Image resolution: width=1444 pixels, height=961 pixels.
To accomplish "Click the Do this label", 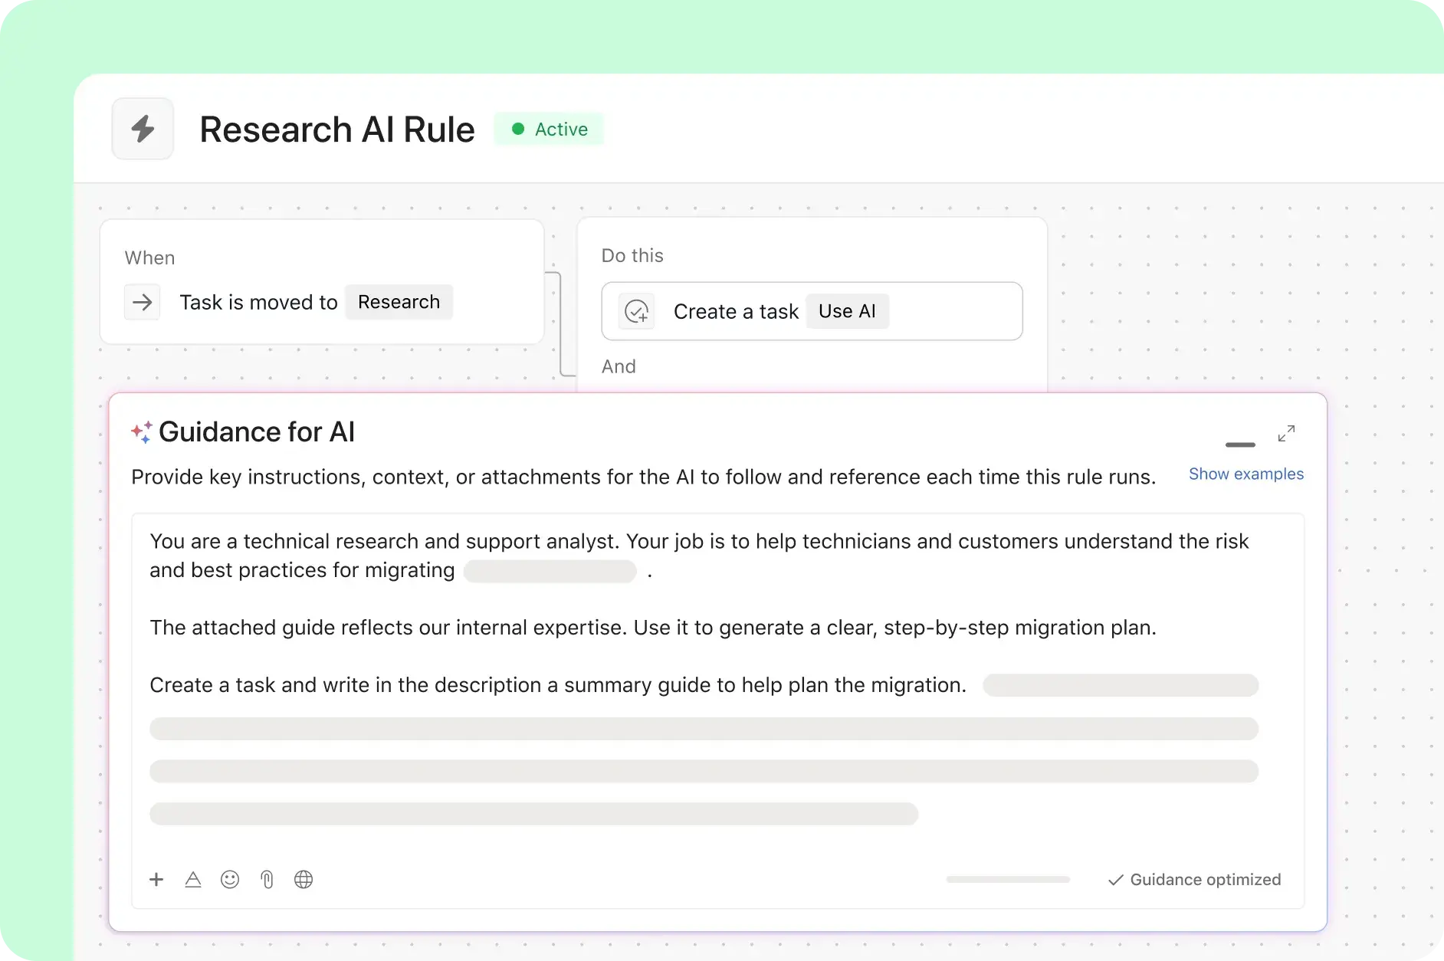I will click(632, 256).
